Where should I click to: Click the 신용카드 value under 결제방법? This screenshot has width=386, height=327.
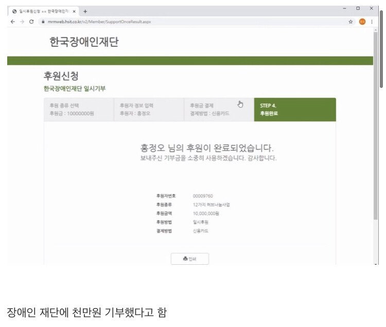pyautogui.click(x=200, y=231)
